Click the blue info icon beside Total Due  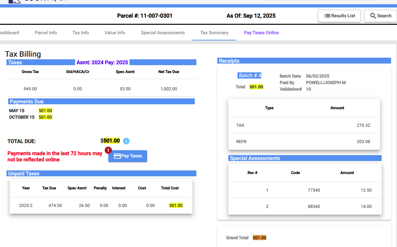[127, 141]
